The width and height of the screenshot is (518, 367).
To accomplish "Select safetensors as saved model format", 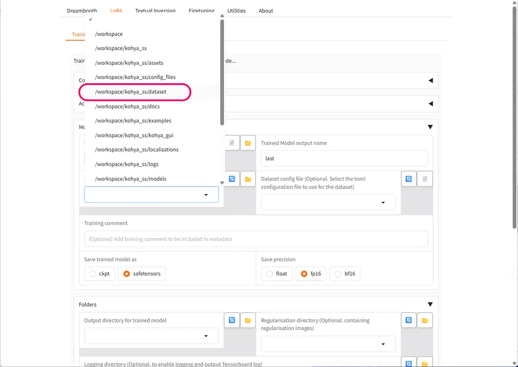I will pyautogui.click(x=142, y=273).
